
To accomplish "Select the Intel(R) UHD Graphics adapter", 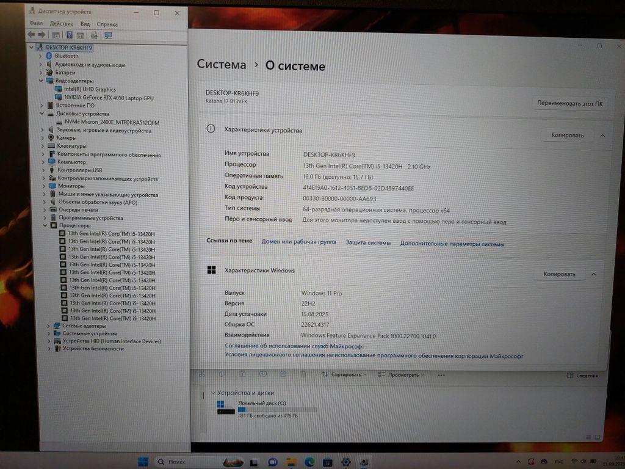I will [90, 89].
